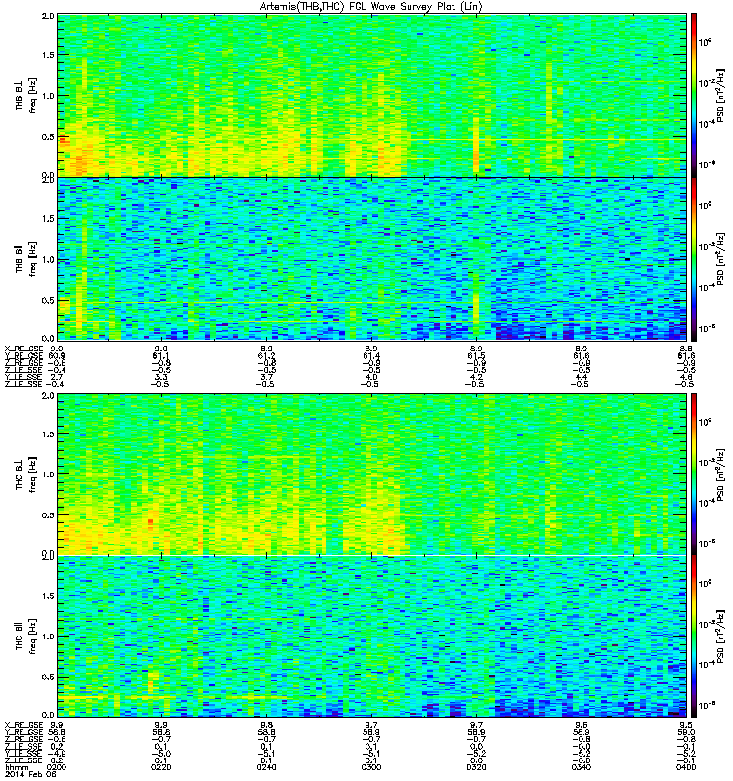Click the '0300' time tick label
The height and width of the screenshot is (781, 733).
371,767
